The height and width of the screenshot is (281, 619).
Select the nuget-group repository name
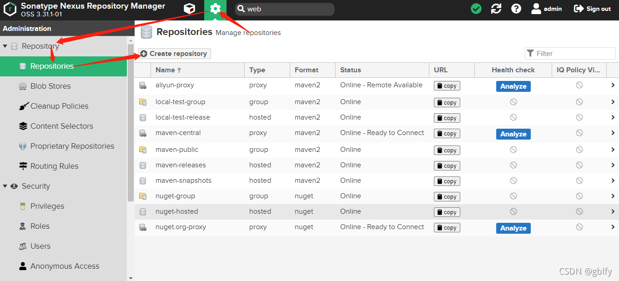click(175, 196)
